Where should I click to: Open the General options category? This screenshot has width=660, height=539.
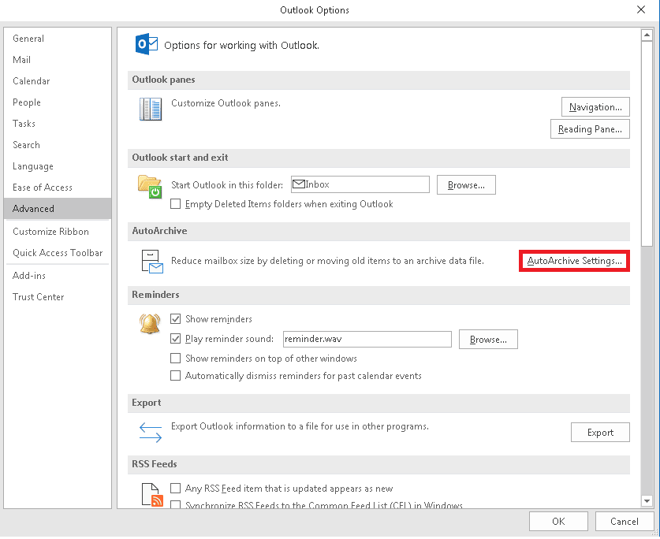[58, 39]
